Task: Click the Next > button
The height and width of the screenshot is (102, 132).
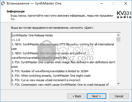Action: (x=97, y=96)
